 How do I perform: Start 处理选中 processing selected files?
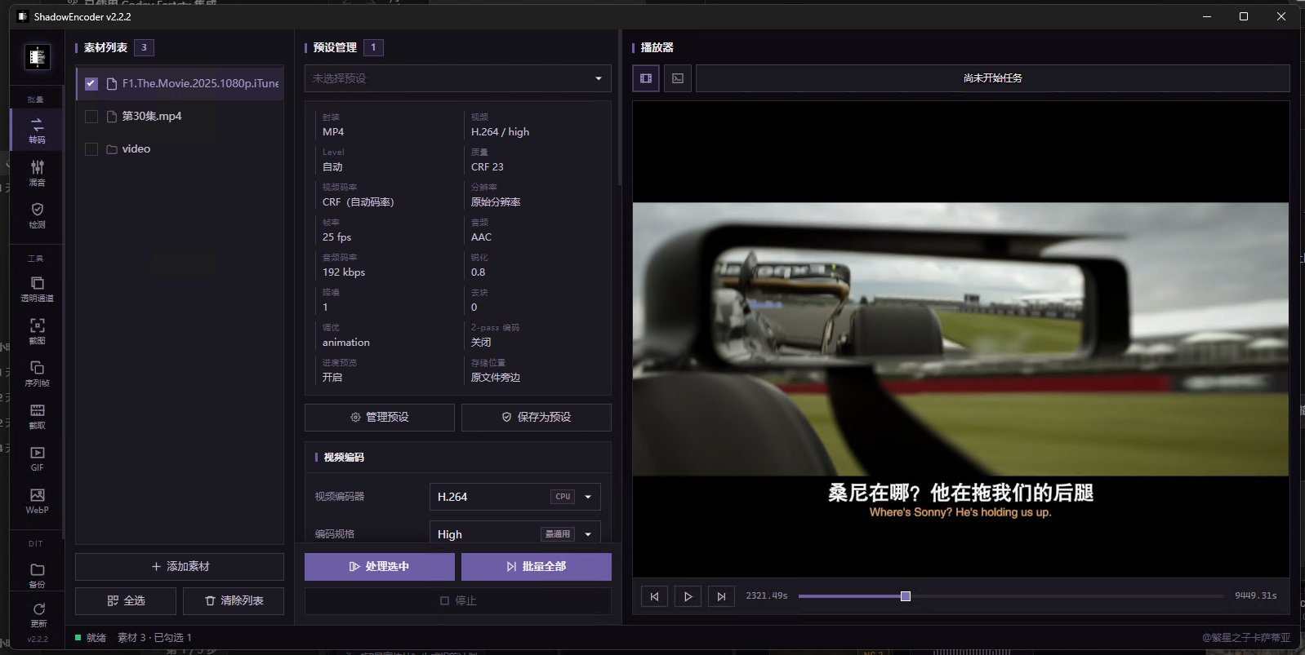click(380, 566)
